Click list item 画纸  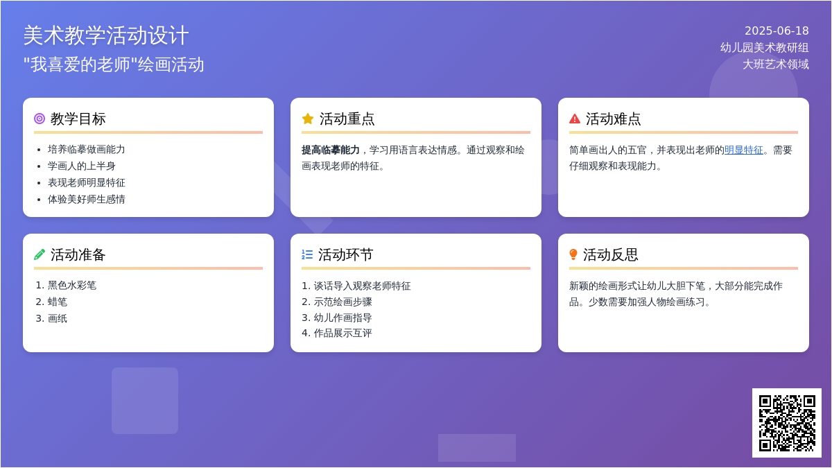point(58,318)
